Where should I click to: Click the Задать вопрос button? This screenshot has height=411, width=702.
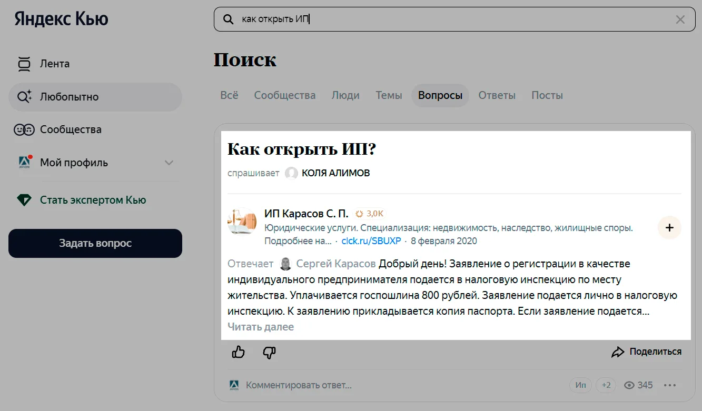[x=95, y=243]
